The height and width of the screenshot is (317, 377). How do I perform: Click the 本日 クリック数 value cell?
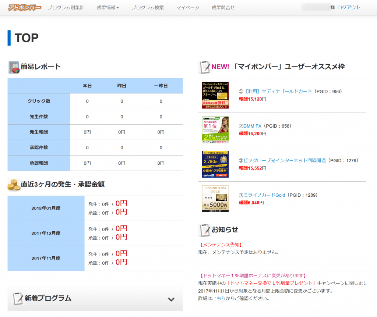[x=87, y=101]
